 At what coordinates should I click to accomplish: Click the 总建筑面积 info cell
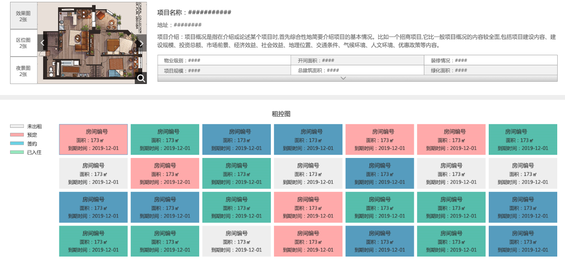click(357, 70)
